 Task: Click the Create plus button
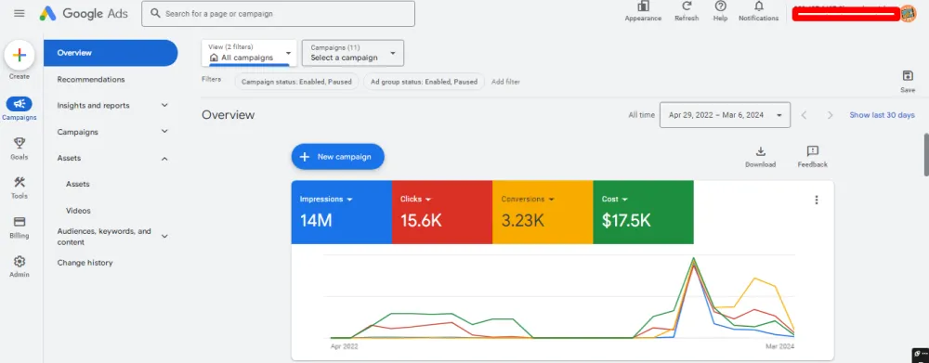point(19,56)
